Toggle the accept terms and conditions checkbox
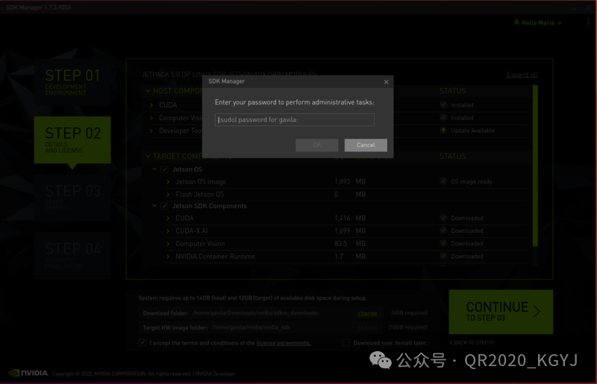Screen dimensions: 597x384 point(143,342)
